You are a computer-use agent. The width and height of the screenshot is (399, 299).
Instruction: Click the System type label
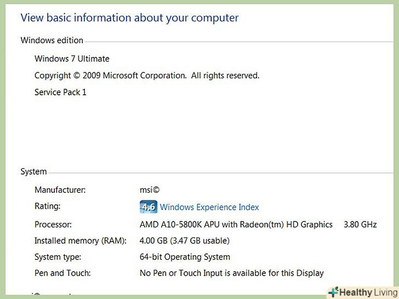tap(58, 257)
